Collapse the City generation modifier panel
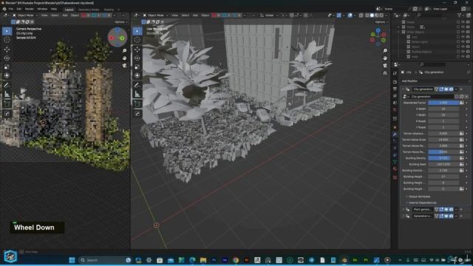This screenshot has height=266, width=473. pos(404,89)
